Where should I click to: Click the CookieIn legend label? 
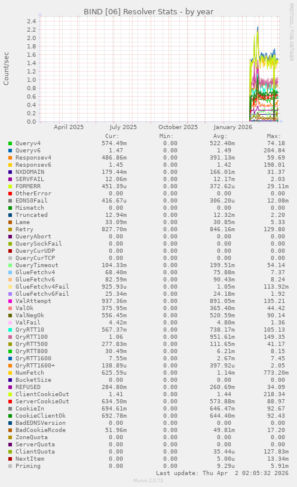[30, 409]
